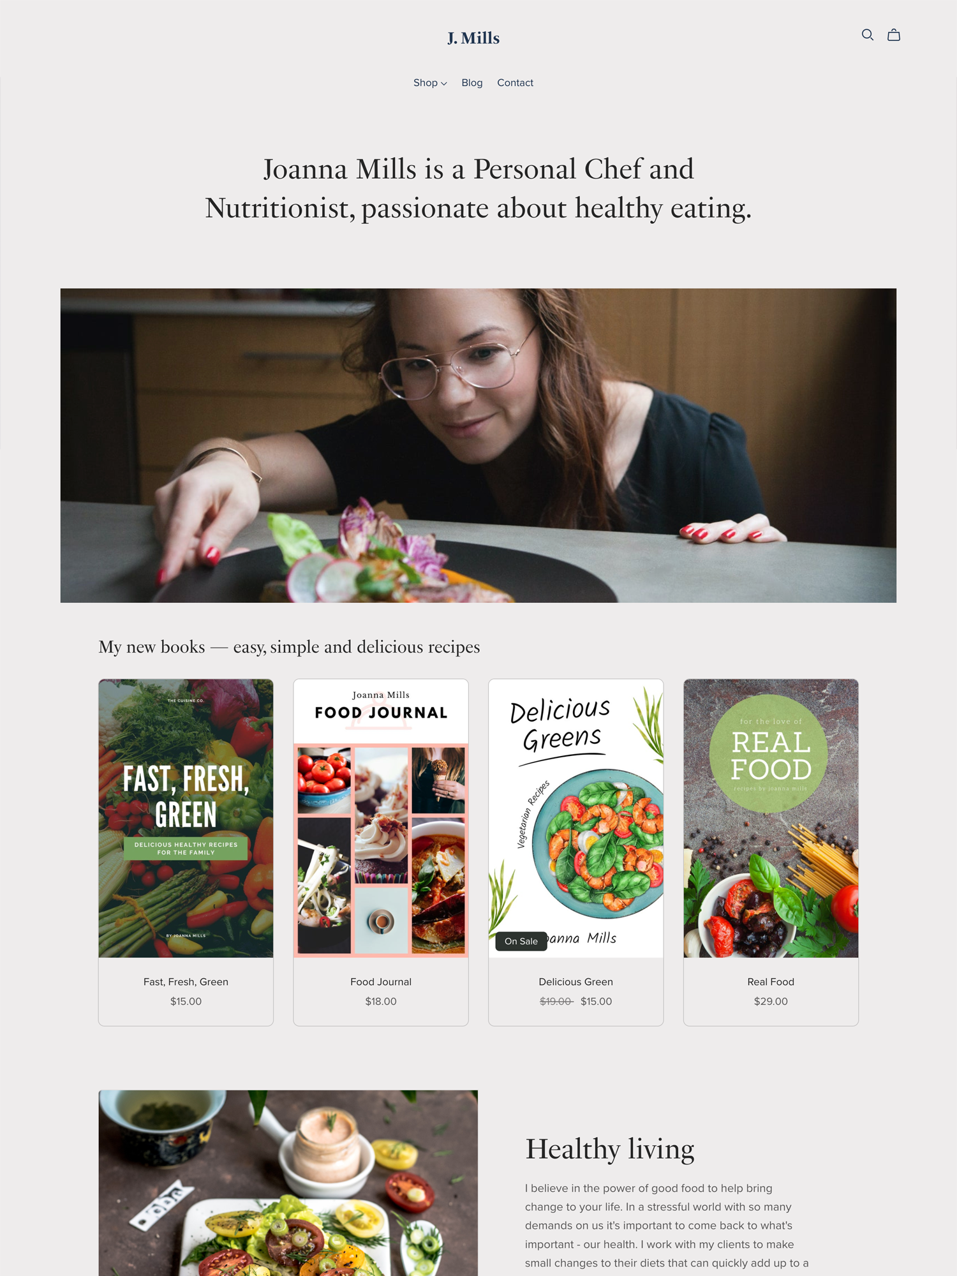Click the Fast, Fresh, Green product title

pyautogui.click(x=186, y=982)
